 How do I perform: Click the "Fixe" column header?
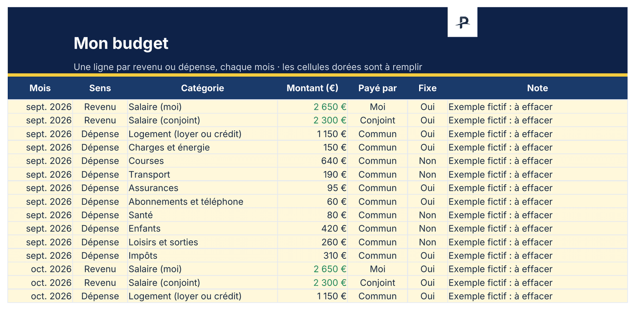pyautogui.click(x=427, y=88)
